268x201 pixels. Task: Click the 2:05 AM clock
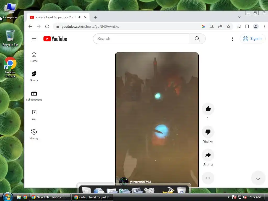[255, 197]
